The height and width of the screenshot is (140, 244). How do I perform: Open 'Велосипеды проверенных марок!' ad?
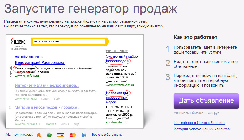[x=117, y=98]
